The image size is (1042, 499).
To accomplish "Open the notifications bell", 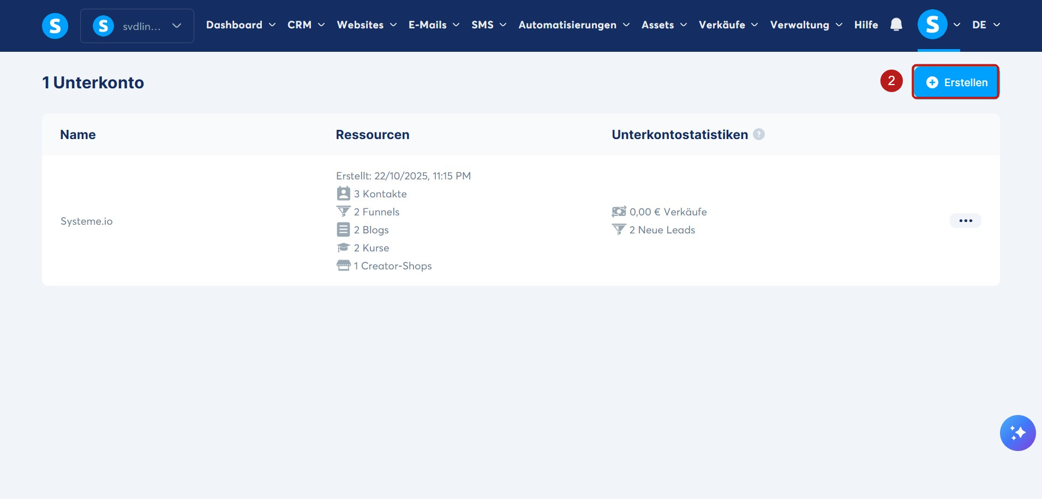I will coord(896,25).
